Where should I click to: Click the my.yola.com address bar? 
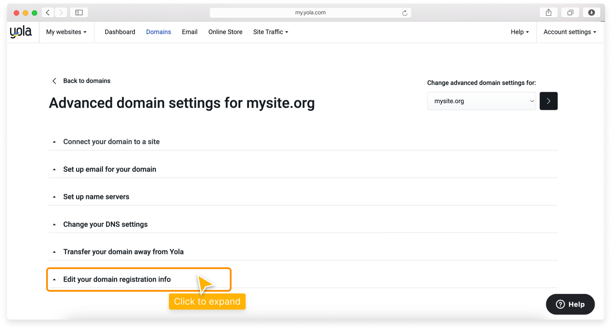tap(310, 12)
